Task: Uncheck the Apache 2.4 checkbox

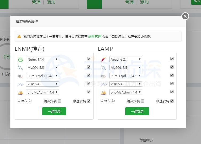Action: coord(172,59)
